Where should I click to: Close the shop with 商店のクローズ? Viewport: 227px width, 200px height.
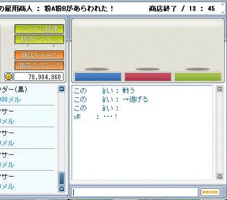point(39,66)
